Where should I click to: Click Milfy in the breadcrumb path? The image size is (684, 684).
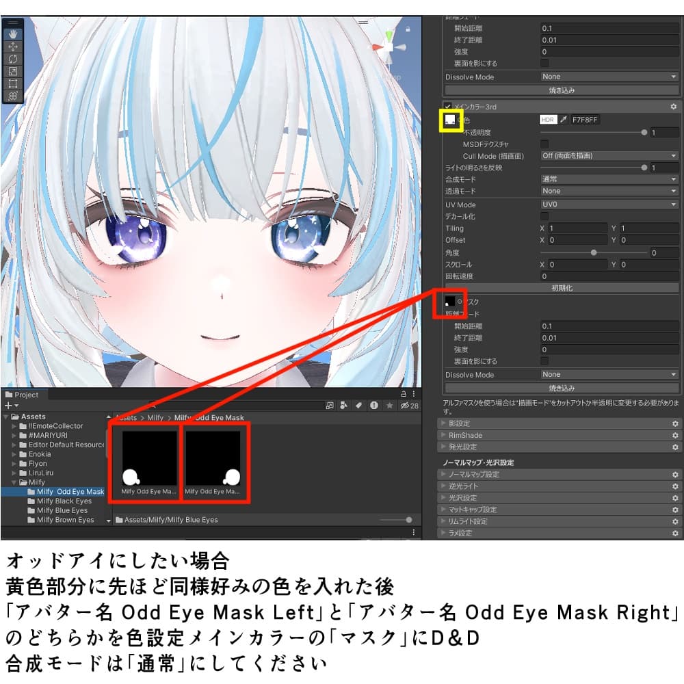156,418
